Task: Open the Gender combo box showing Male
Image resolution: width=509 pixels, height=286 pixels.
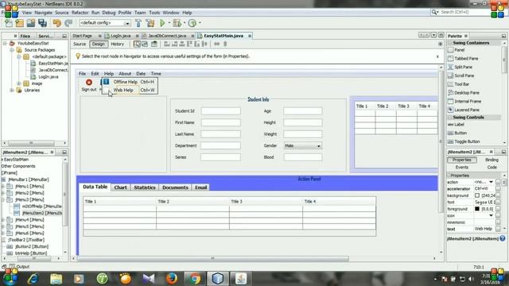Action: coord(302,146)
